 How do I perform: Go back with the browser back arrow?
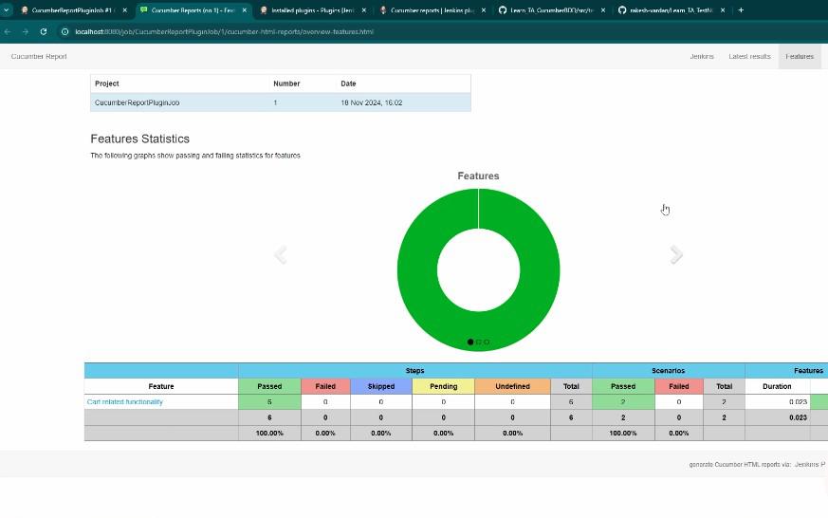point(8,31)
